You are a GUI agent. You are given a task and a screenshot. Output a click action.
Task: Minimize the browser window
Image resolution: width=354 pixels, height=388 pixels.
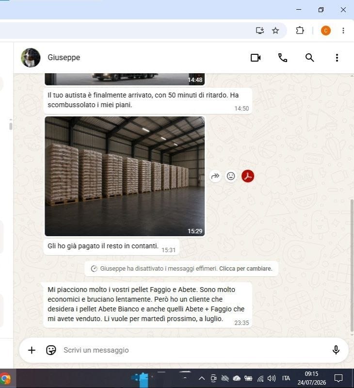(299, 10)
